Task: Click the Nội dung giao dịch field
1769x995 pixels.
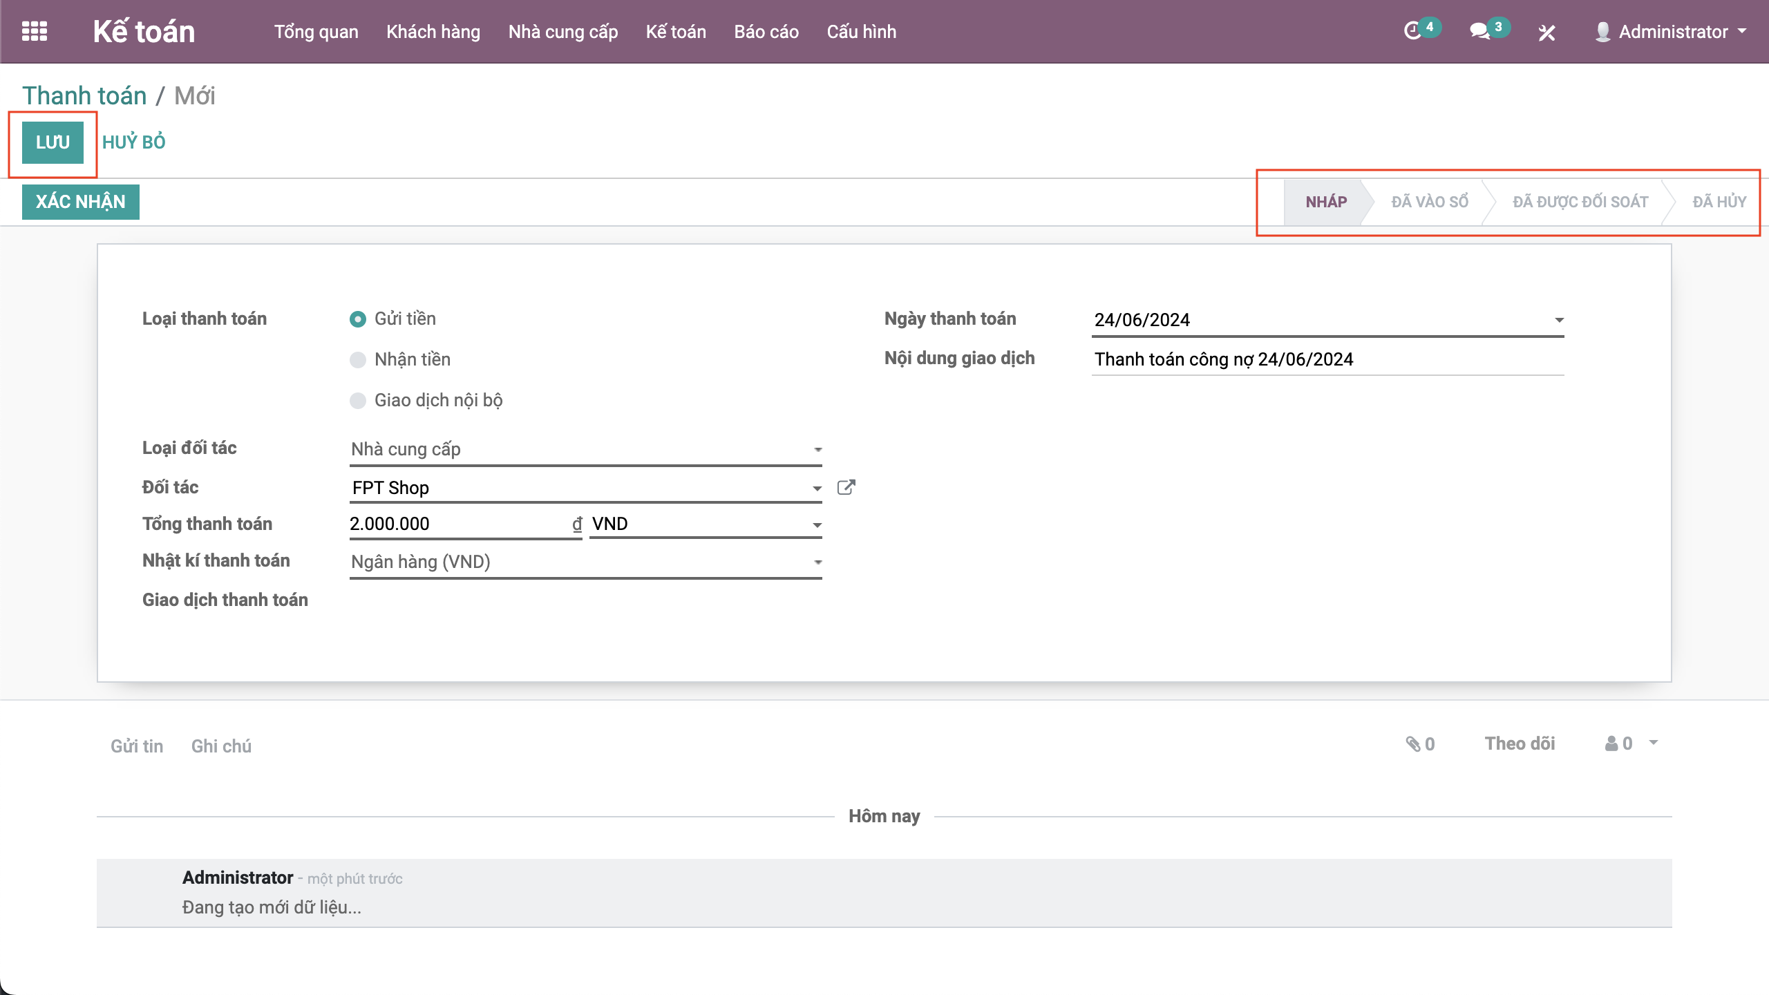Action: tap(1327, 359)
